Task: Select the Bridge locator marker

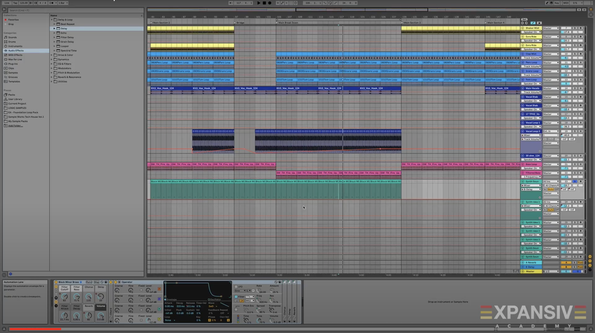Action: 240,23
